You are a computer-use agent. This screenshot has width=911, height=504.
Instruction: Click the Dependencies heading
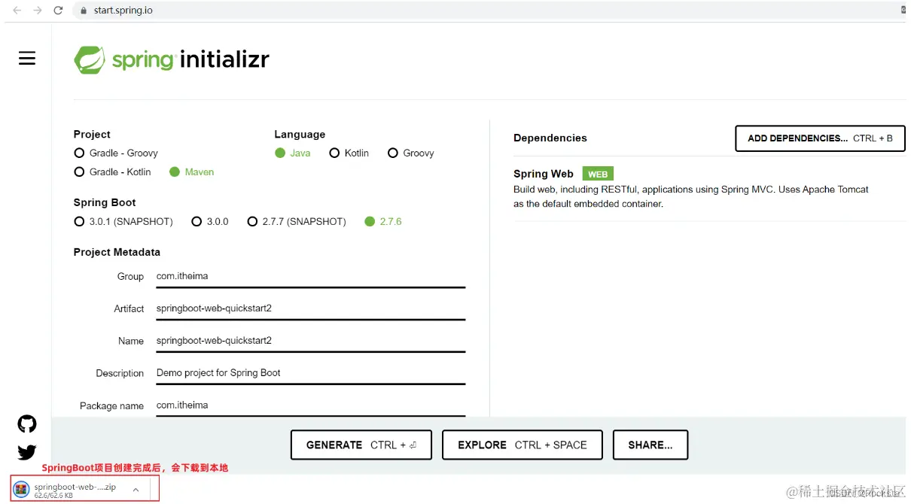click(550, 138)
